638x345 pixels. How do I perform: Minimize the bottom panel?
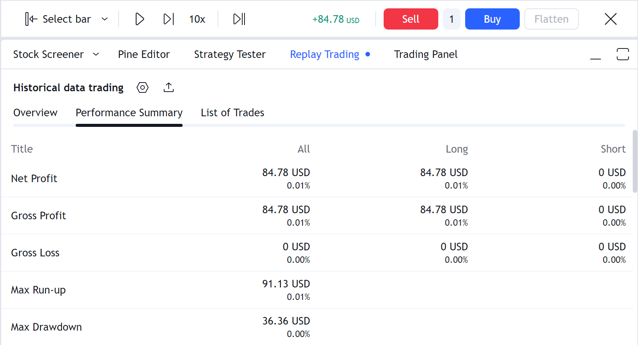click(x=596, y=55)
